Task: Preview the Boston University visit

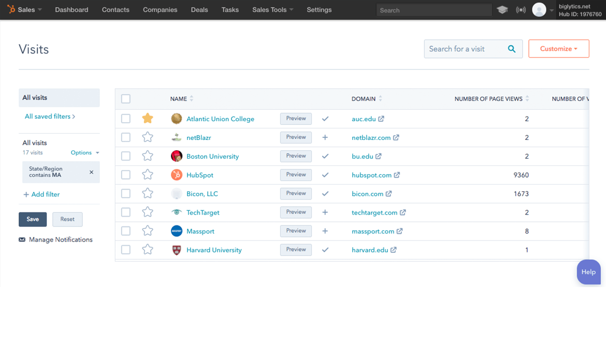Action: (296, 156)
